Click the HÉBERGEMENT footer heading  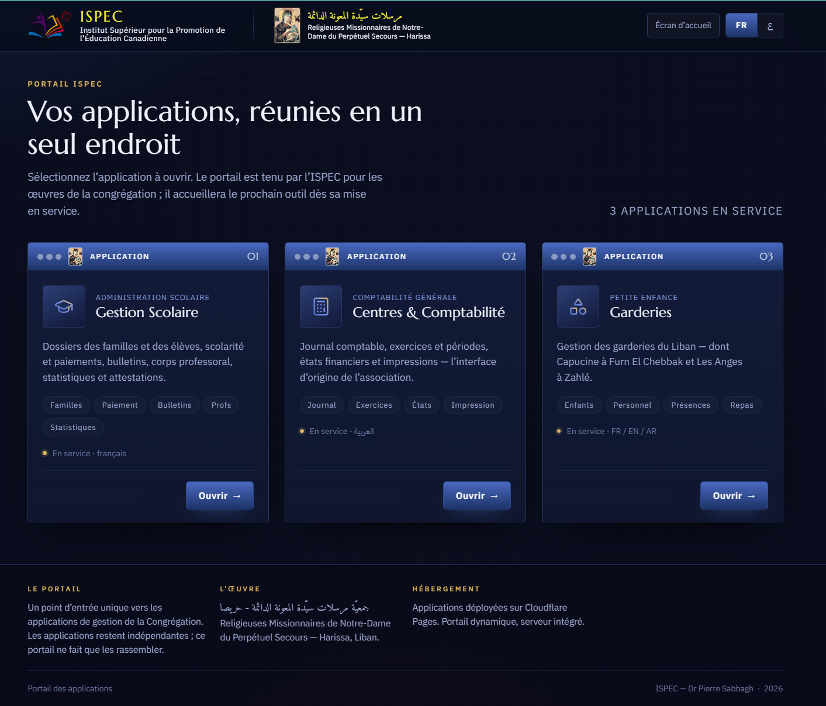tap(446, 589)
